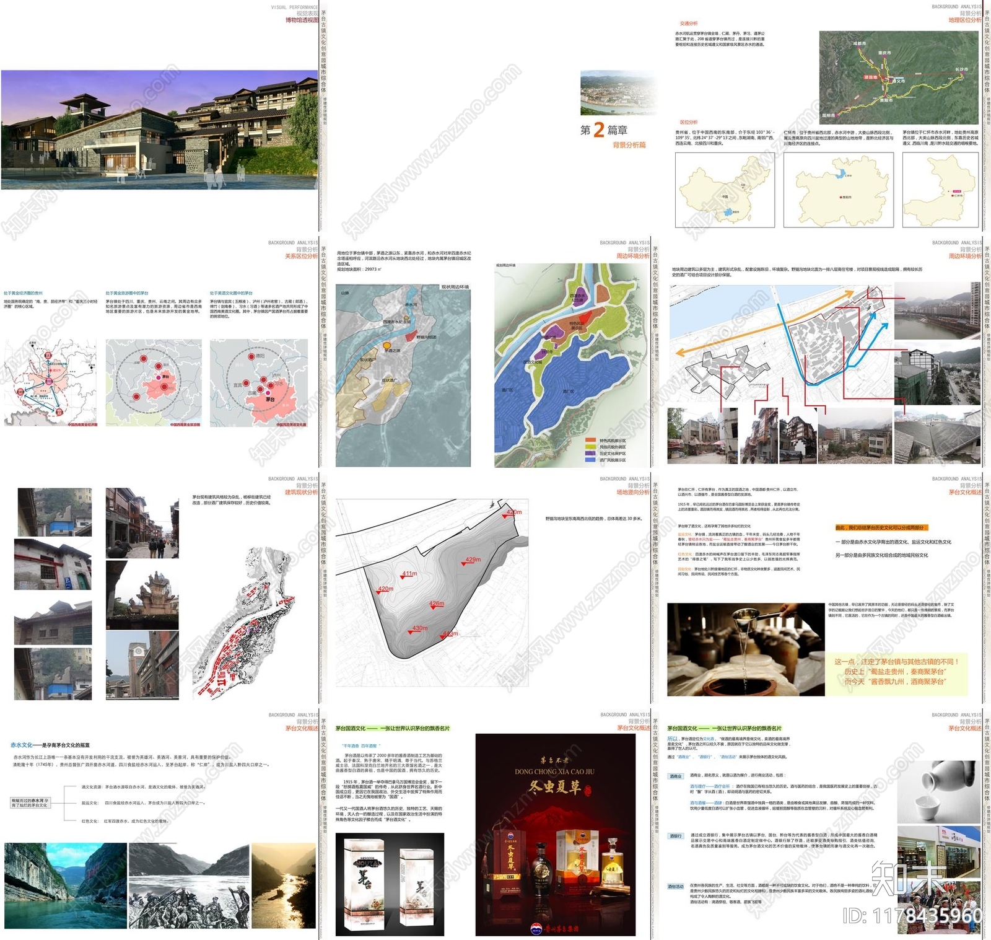Image resolution: width=991 pixels, height=940 pixels.
Task: Click the 'ID: 1178435960' text
Action: tap(912, 915)
